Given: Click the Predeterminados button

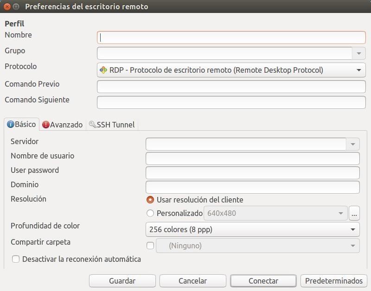Looking at the screenshot, I should tap(333, 281).
